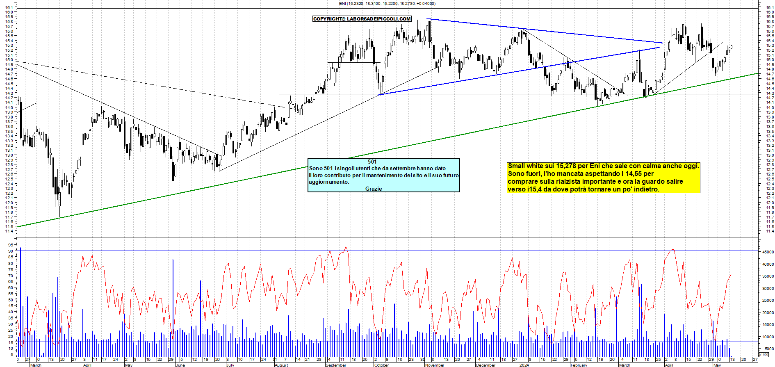Click the 'November' label on the date axis
The width and height of the screenshot is (775, 367).
(435, 365)
